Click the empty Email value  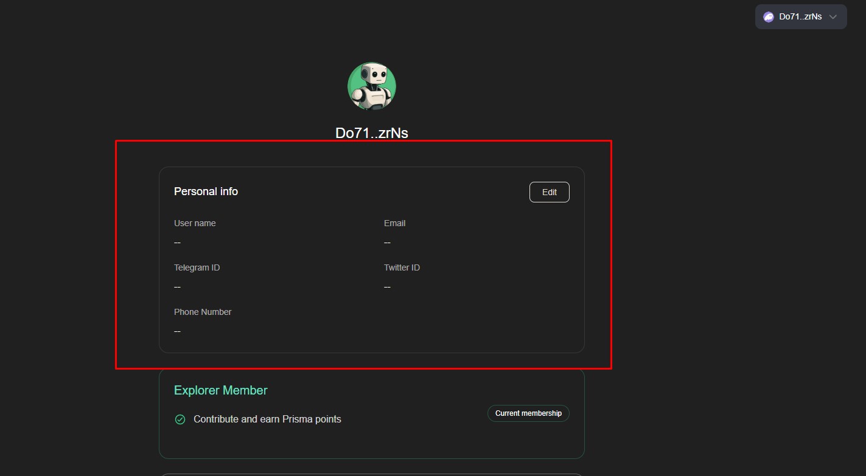(x=387, y=243)
